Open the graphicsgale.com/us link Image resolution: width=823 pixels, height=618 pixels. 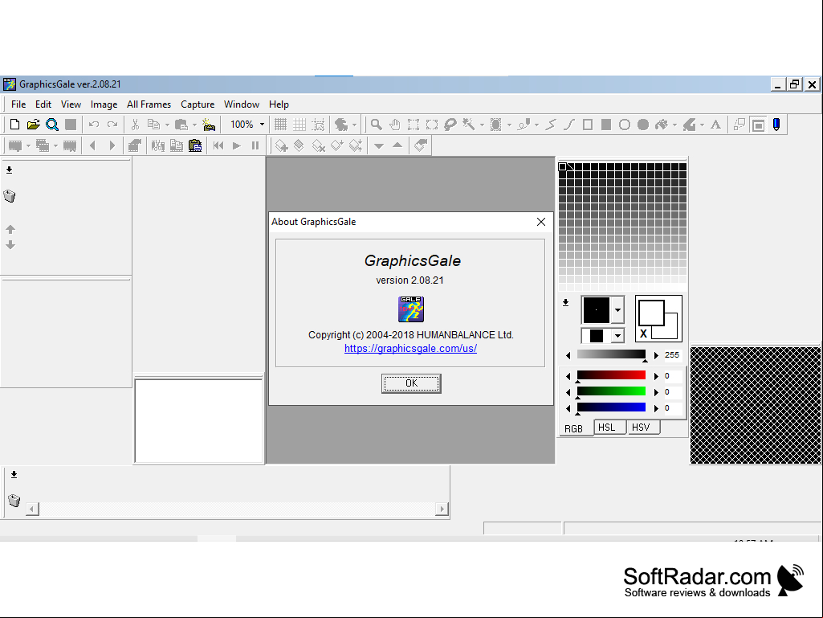(410, 349)
